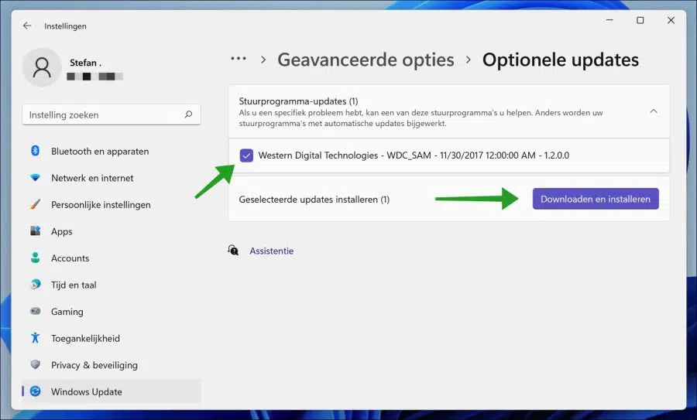This screenshot has height=420, width=697.
Task: Close the Instellingen window
Action: pyautogui.click(x=671, y=20)
